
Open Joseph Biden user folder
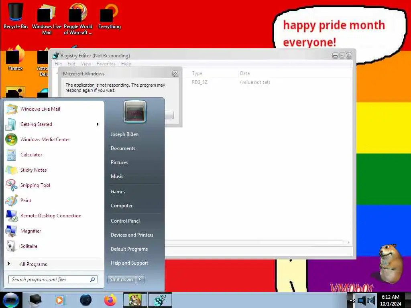(124, 134)
